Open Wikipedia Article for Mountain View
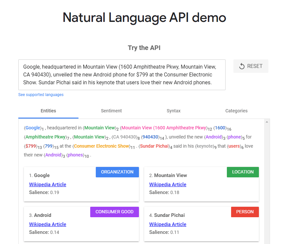Viewport: 287px width, 244px height. [168, 184]
